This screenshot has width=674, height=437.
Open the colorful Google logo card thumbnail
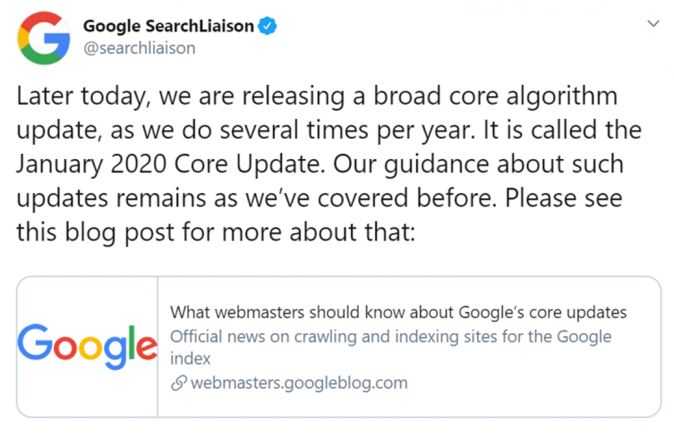tap(87, 347)
